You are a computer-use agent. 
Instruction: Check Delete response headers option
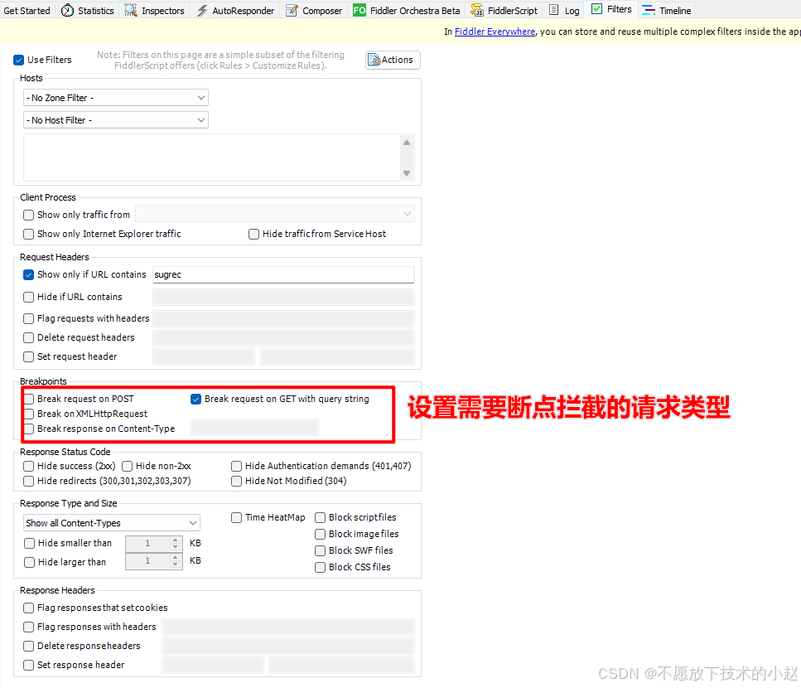click(x=29, y=646)
